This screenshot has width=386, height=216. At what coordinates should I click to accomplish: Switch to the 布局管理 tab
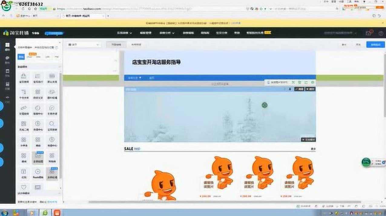[136, 45]
